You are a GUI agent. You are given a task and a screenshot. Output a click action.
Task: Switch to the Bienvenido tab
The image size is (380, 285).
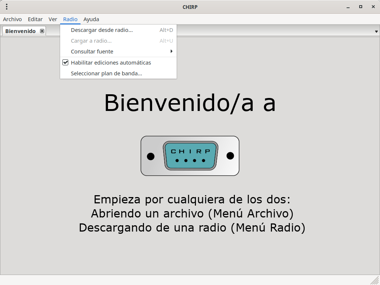point(20,31)
